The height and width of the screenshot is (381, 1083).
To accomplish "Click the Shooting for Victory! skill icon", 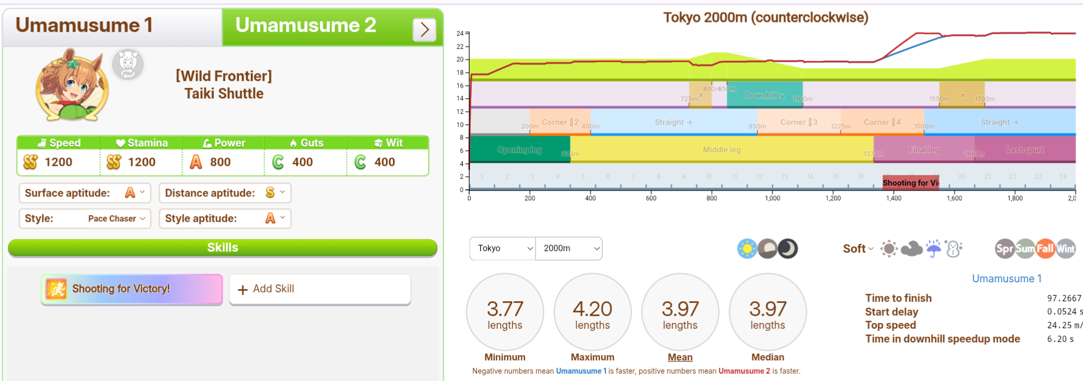I will (x=56, y=289).
